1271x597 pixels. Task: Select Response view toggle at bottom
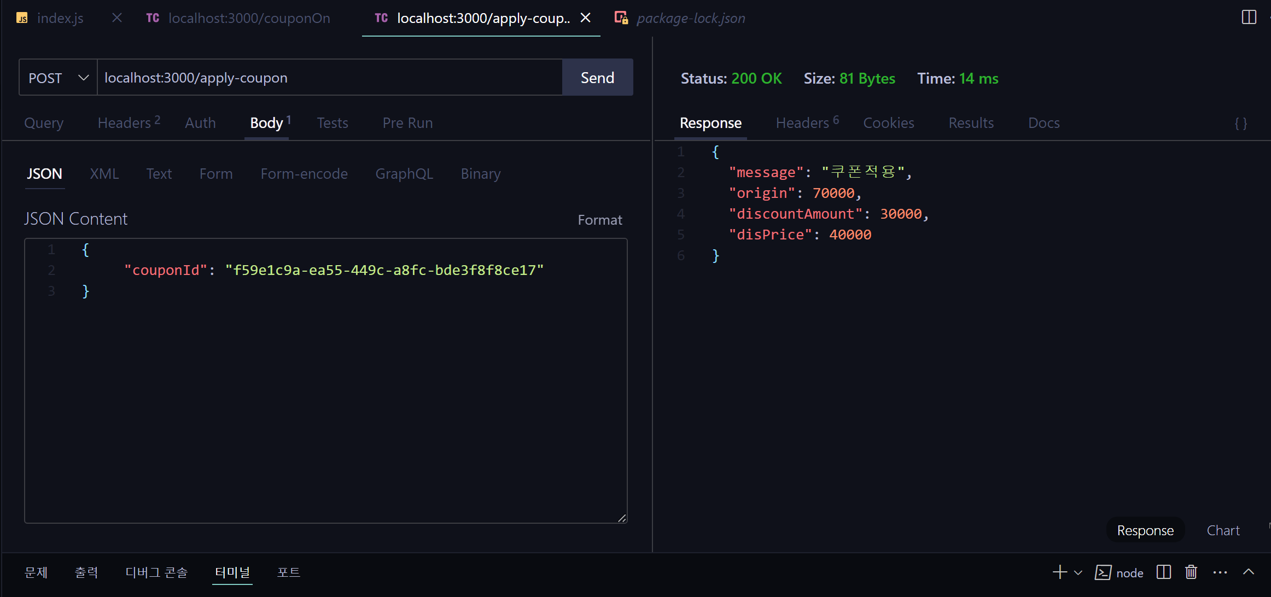(1145, 530)
